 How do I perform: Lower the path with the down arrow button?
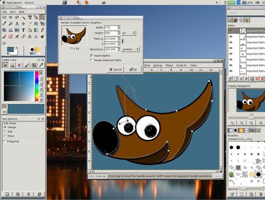pos(246,78)
